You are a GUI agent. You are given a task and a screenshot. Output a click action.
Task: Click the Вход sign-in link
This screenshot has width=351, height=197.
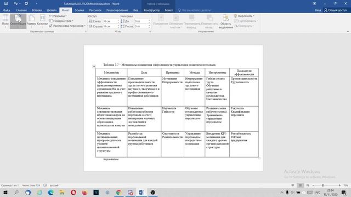(x=318, y=10)
